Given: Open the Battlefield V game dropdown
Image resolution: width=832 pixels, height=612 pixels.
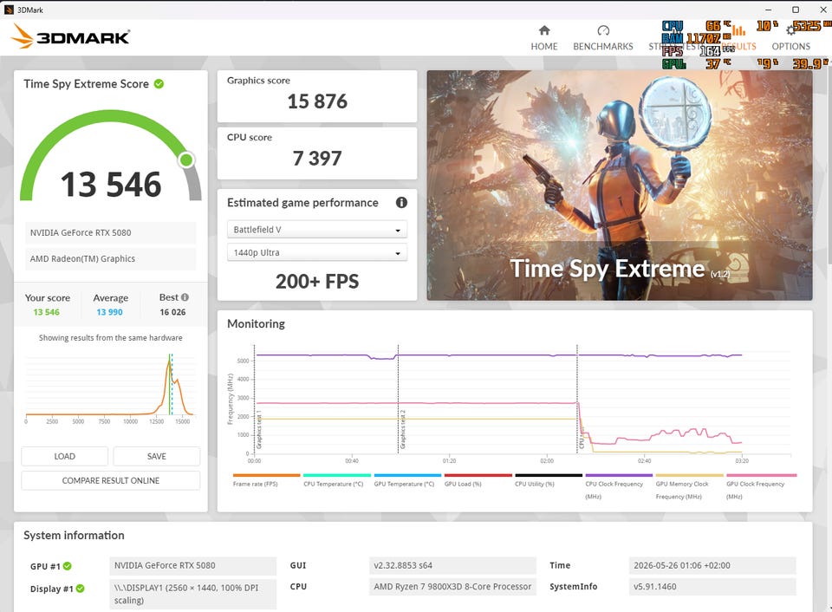Looking at the screenshot, I should pos(317,230).
